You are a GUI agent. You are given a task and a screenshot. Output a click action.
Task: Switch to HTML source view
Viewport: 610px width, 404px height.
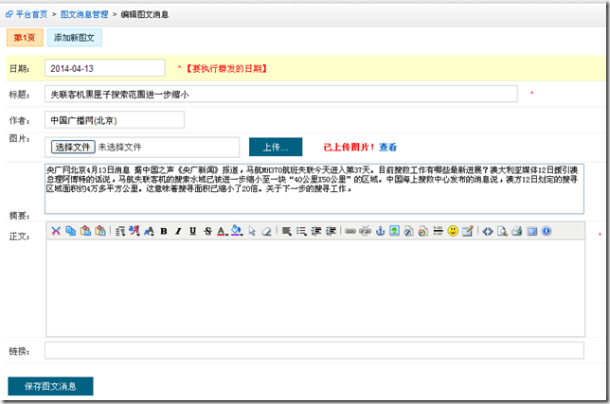[x=488, y=231]
